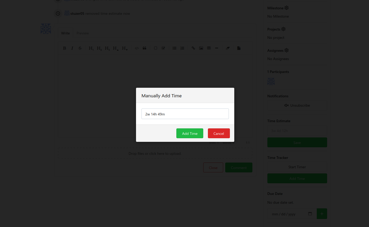Switch editor mode with the page icon
The width and height of the screenshot is (369, 227).
[x=239, y=48]
